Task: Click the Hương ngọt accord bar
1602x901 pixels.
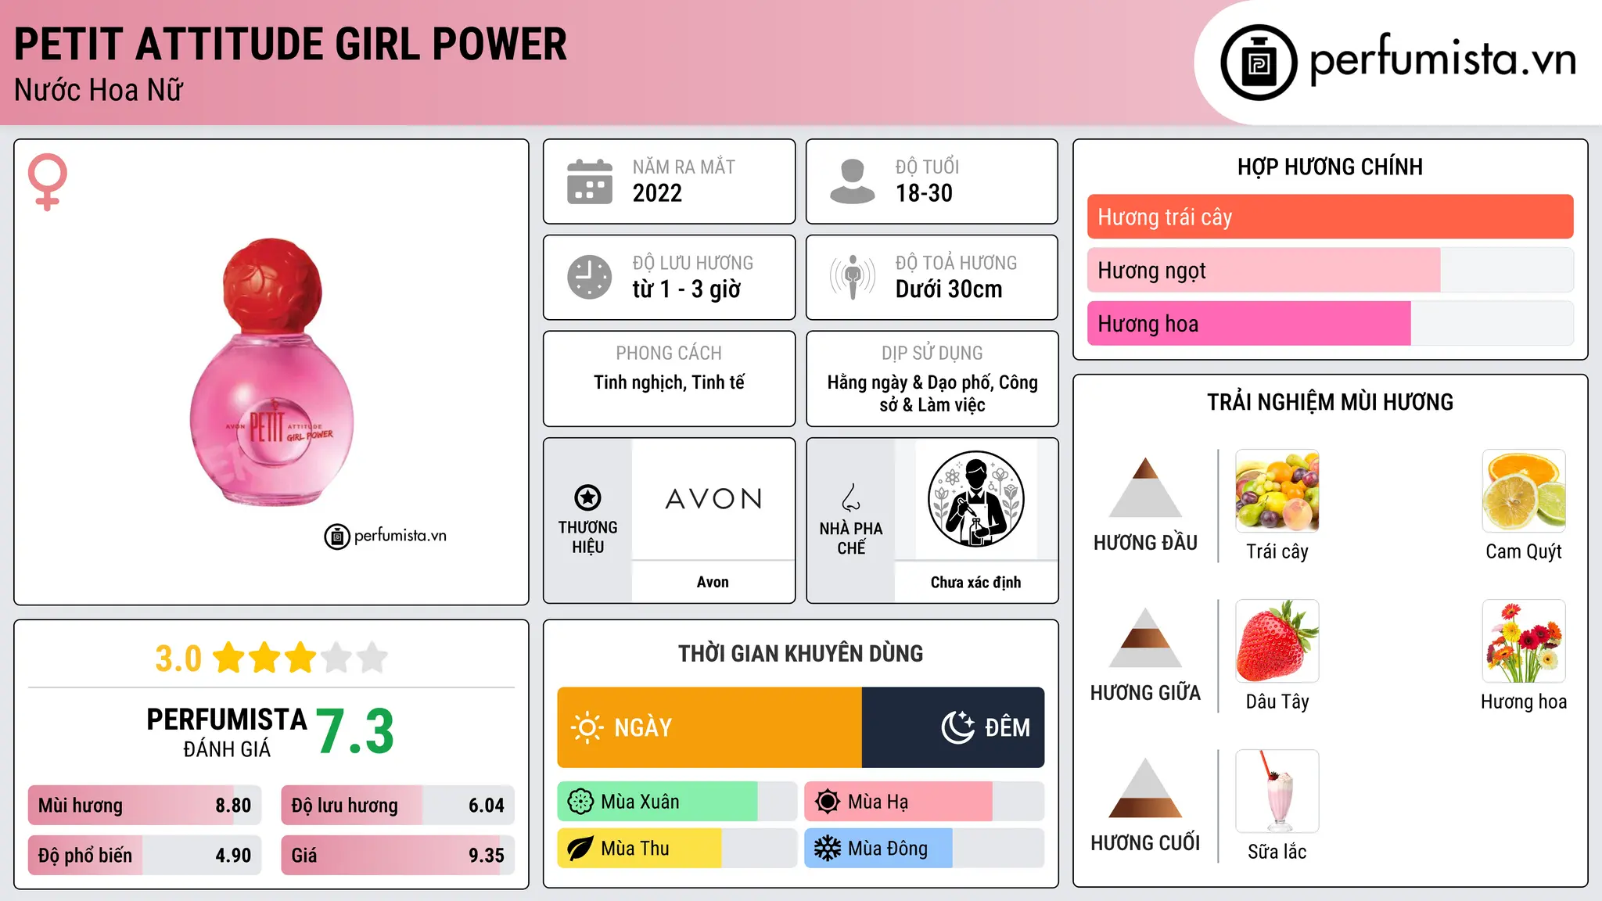Action: (1331, 271)
